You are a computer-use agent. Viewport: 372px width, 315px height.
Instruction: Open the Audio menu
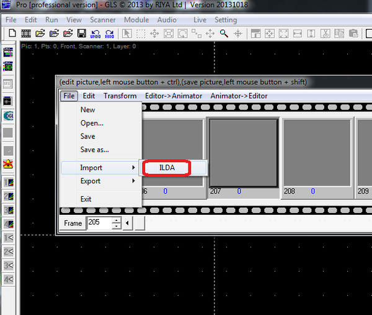coord(167,20)
